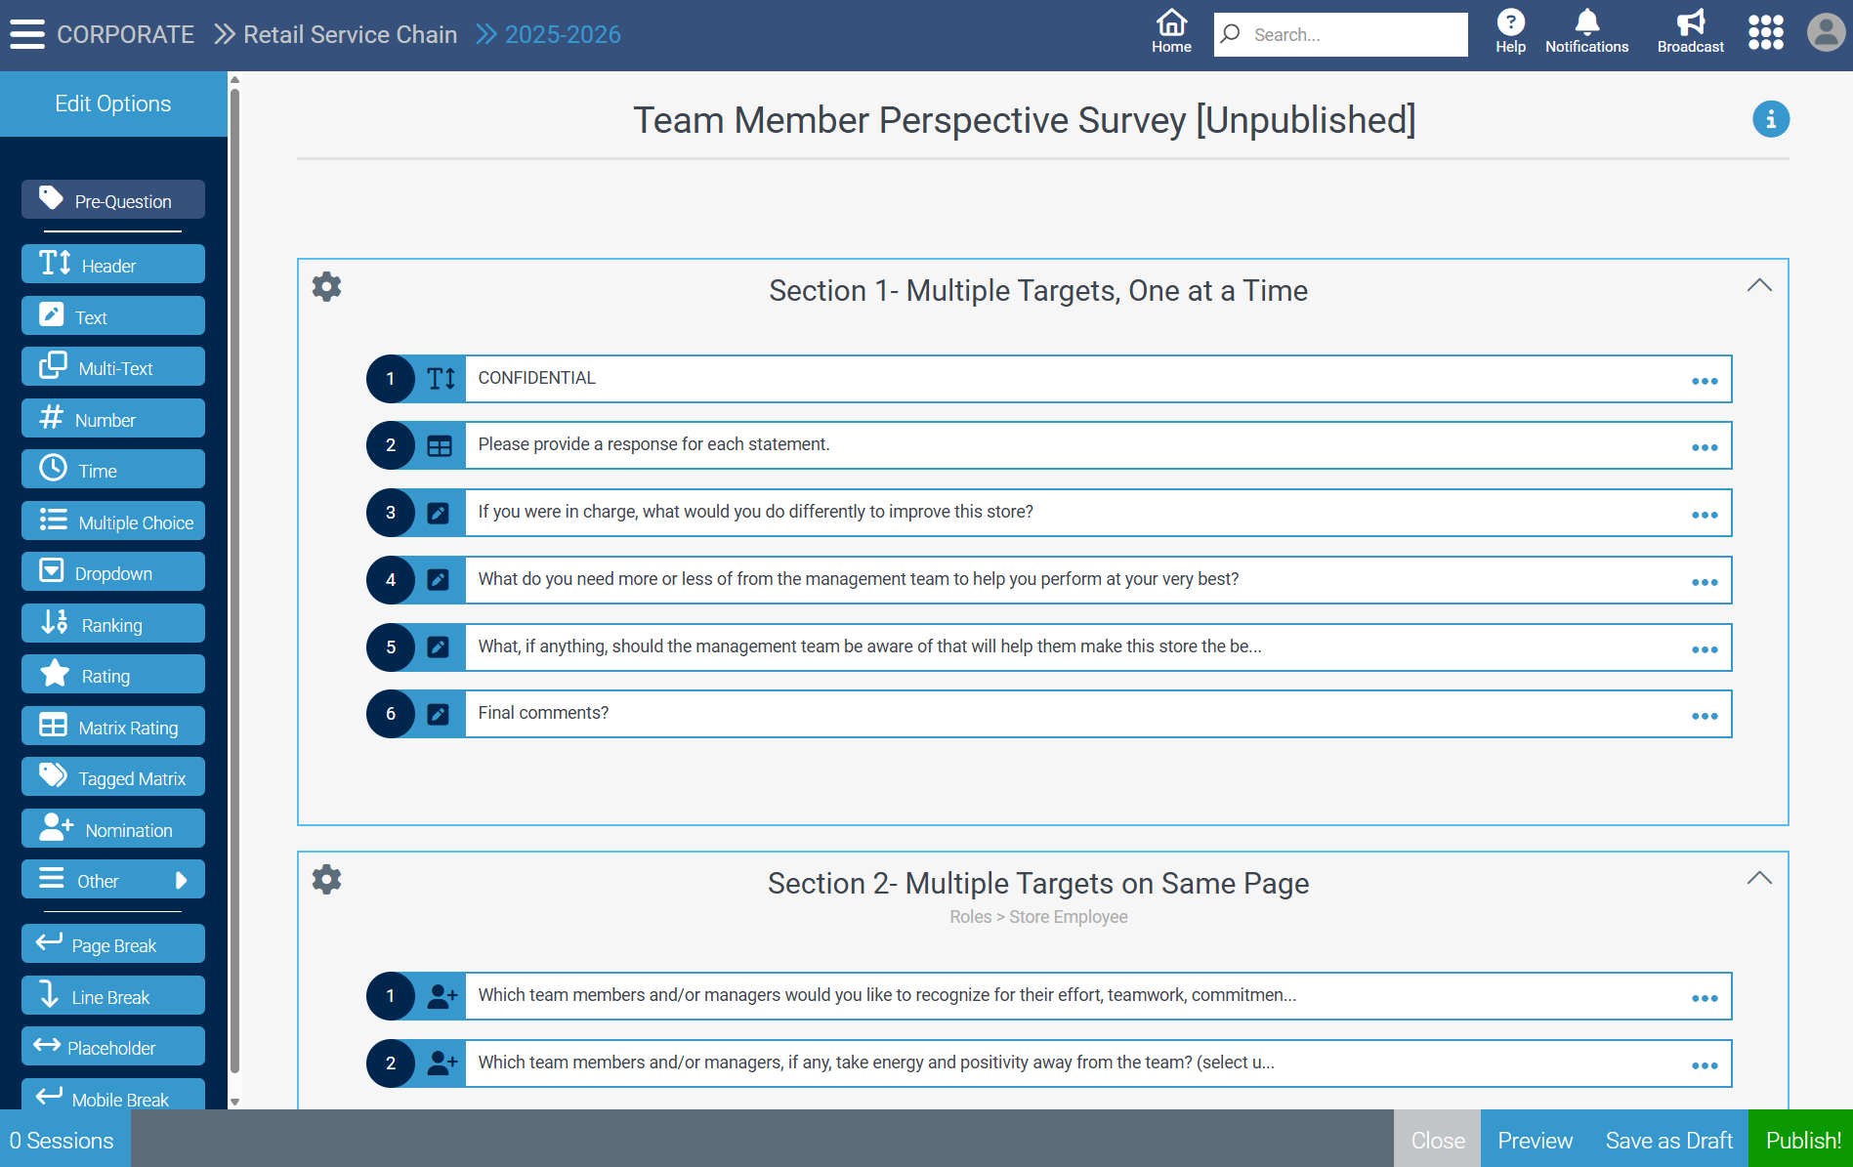The image size is (1853, 1167).
Task: Click the Broadcast megaphone icon
Action: tap(1690, 32)
